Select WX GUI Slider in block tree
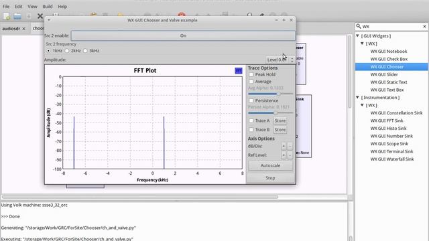Image resolution: width=429 pixels, height=241 pixels. coord(384,74)
